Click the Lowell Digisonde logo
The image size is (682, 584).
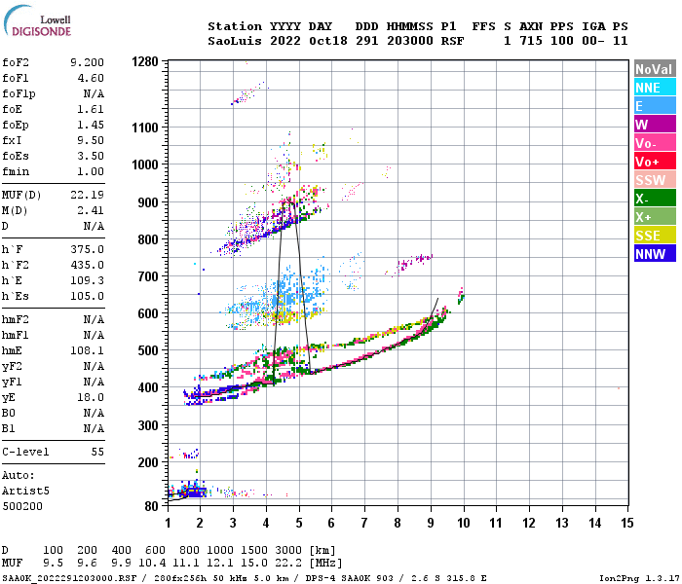coord(37,21)
